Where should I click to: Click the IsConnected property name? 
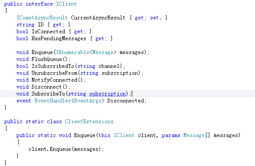point(48,32)
